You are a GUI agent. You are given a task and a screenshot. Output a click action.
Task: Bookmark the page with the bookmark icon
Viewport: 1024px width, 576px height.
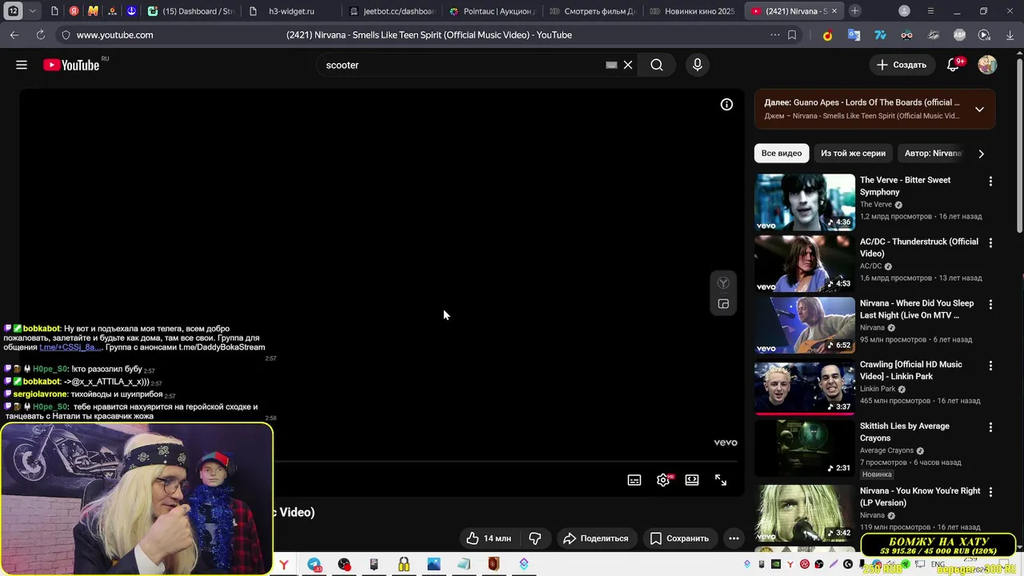(x=792, y=35)
